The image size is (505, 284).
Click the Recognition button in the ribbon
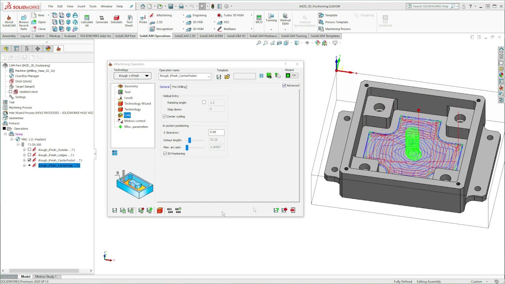[x=162, y=29]
